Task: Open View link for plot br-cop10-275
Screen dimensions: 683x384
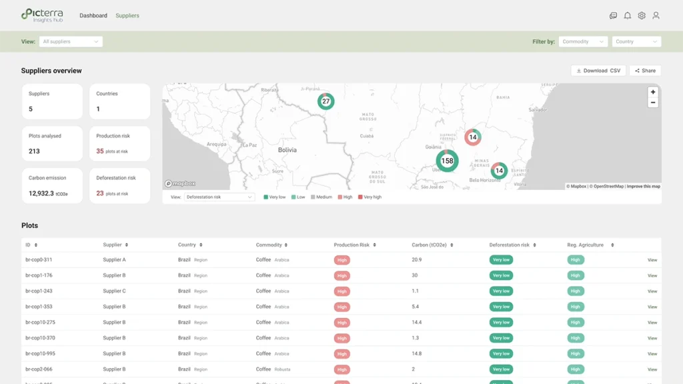Action: coord(652,323)
